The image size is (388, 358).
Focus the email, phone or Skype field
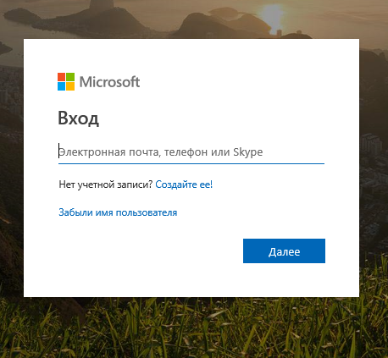click(191, 152)
